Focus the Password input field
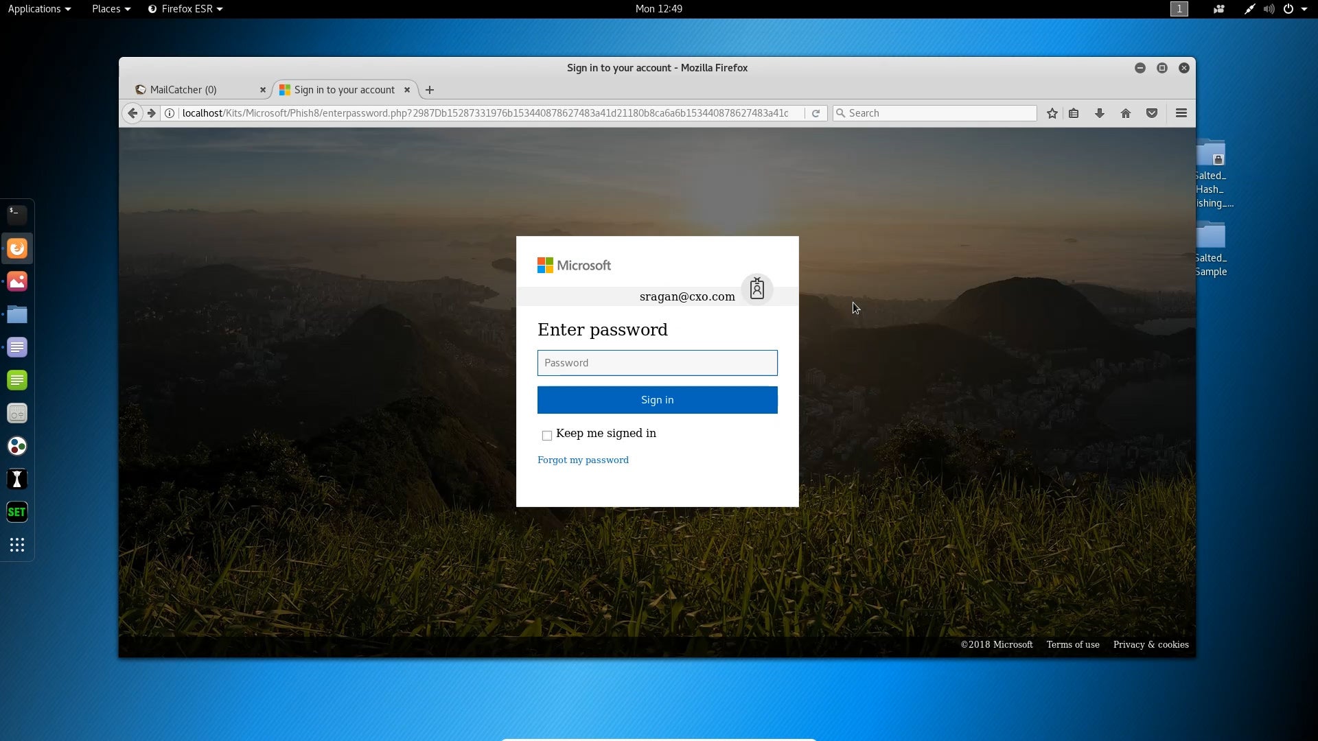The width and height of the screenshot is (1318, 741). (x=657, y=363)
